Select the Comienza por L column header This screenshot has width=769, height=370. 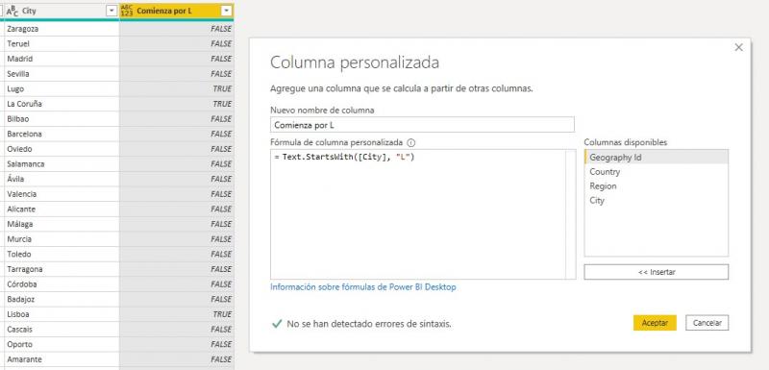[177, 11]
